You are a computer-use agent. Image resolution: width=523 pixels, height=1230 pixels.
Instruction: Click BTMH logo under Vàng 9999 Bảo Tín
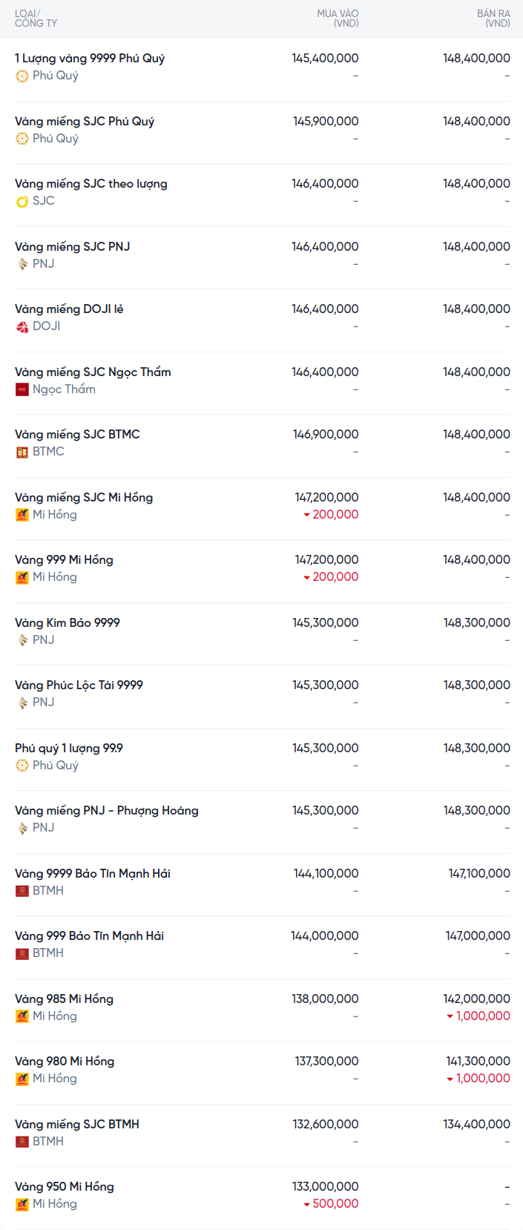point(22,891)
